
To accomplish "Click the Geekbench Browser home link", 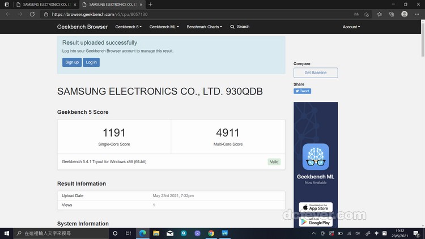I will [82, 27].
